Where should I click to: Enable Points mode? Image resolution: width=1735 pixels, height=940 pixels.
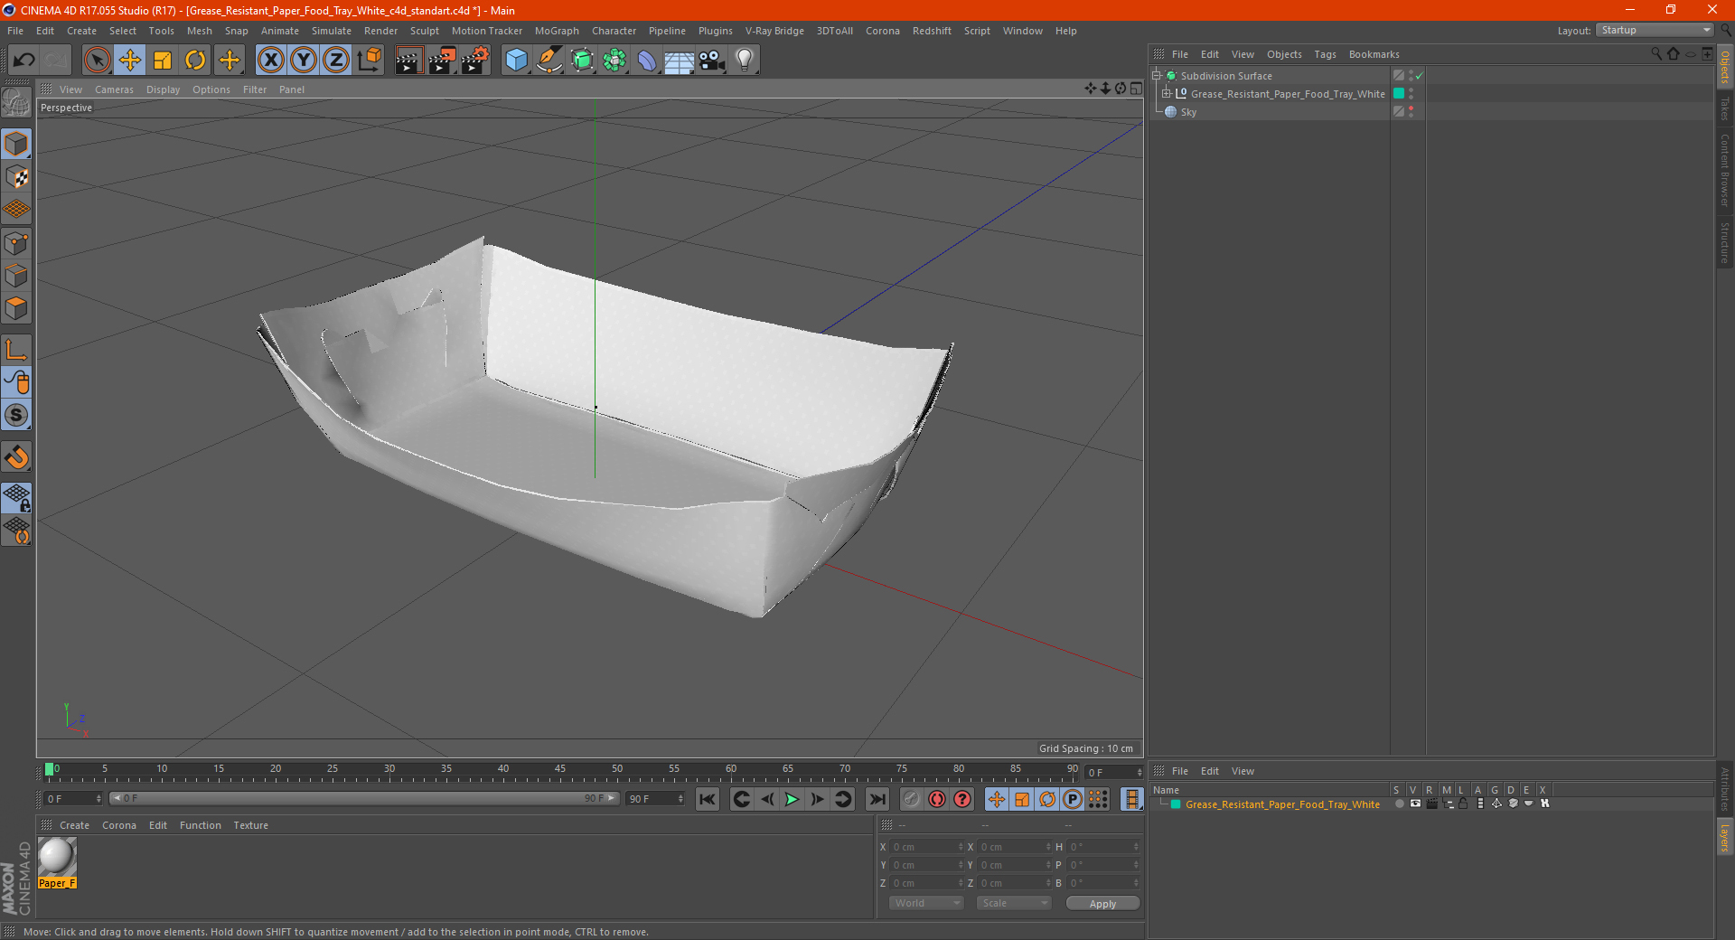click(16, 243)
